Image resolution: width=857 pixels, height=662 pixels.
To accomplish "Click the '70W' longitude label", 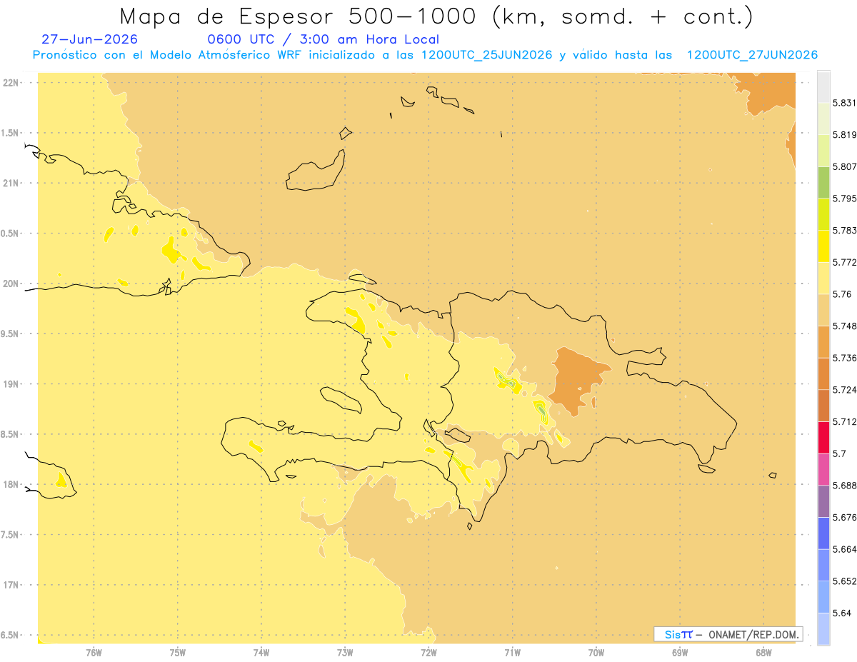I will [596, 652].
